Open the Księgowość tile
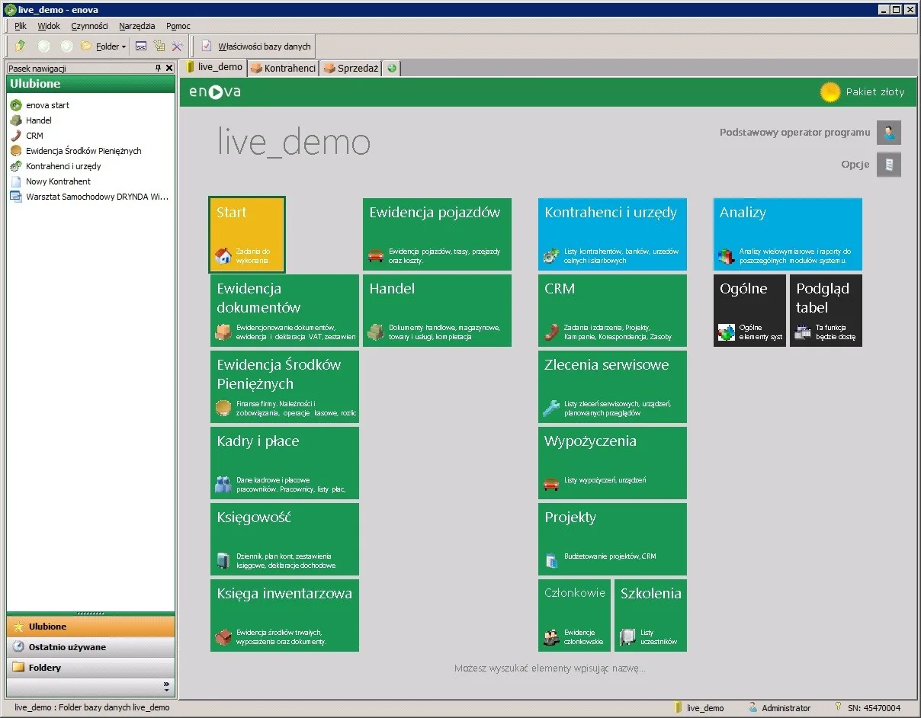The image size is (921, 718). pos(284,539)
